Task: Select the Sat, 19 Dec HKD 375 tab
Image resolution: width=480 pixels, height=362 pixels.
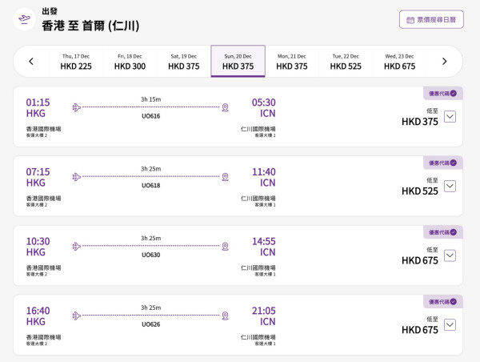Action: 184,62
